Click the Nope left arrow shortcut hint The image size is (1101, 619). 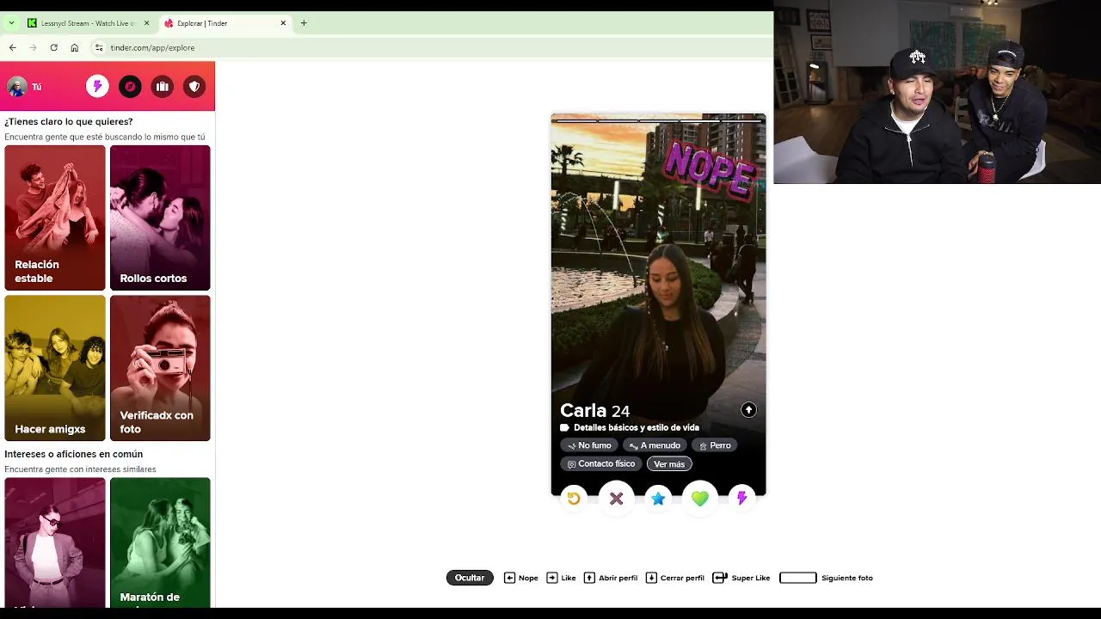pyautogui.click(x=521, y=578)
